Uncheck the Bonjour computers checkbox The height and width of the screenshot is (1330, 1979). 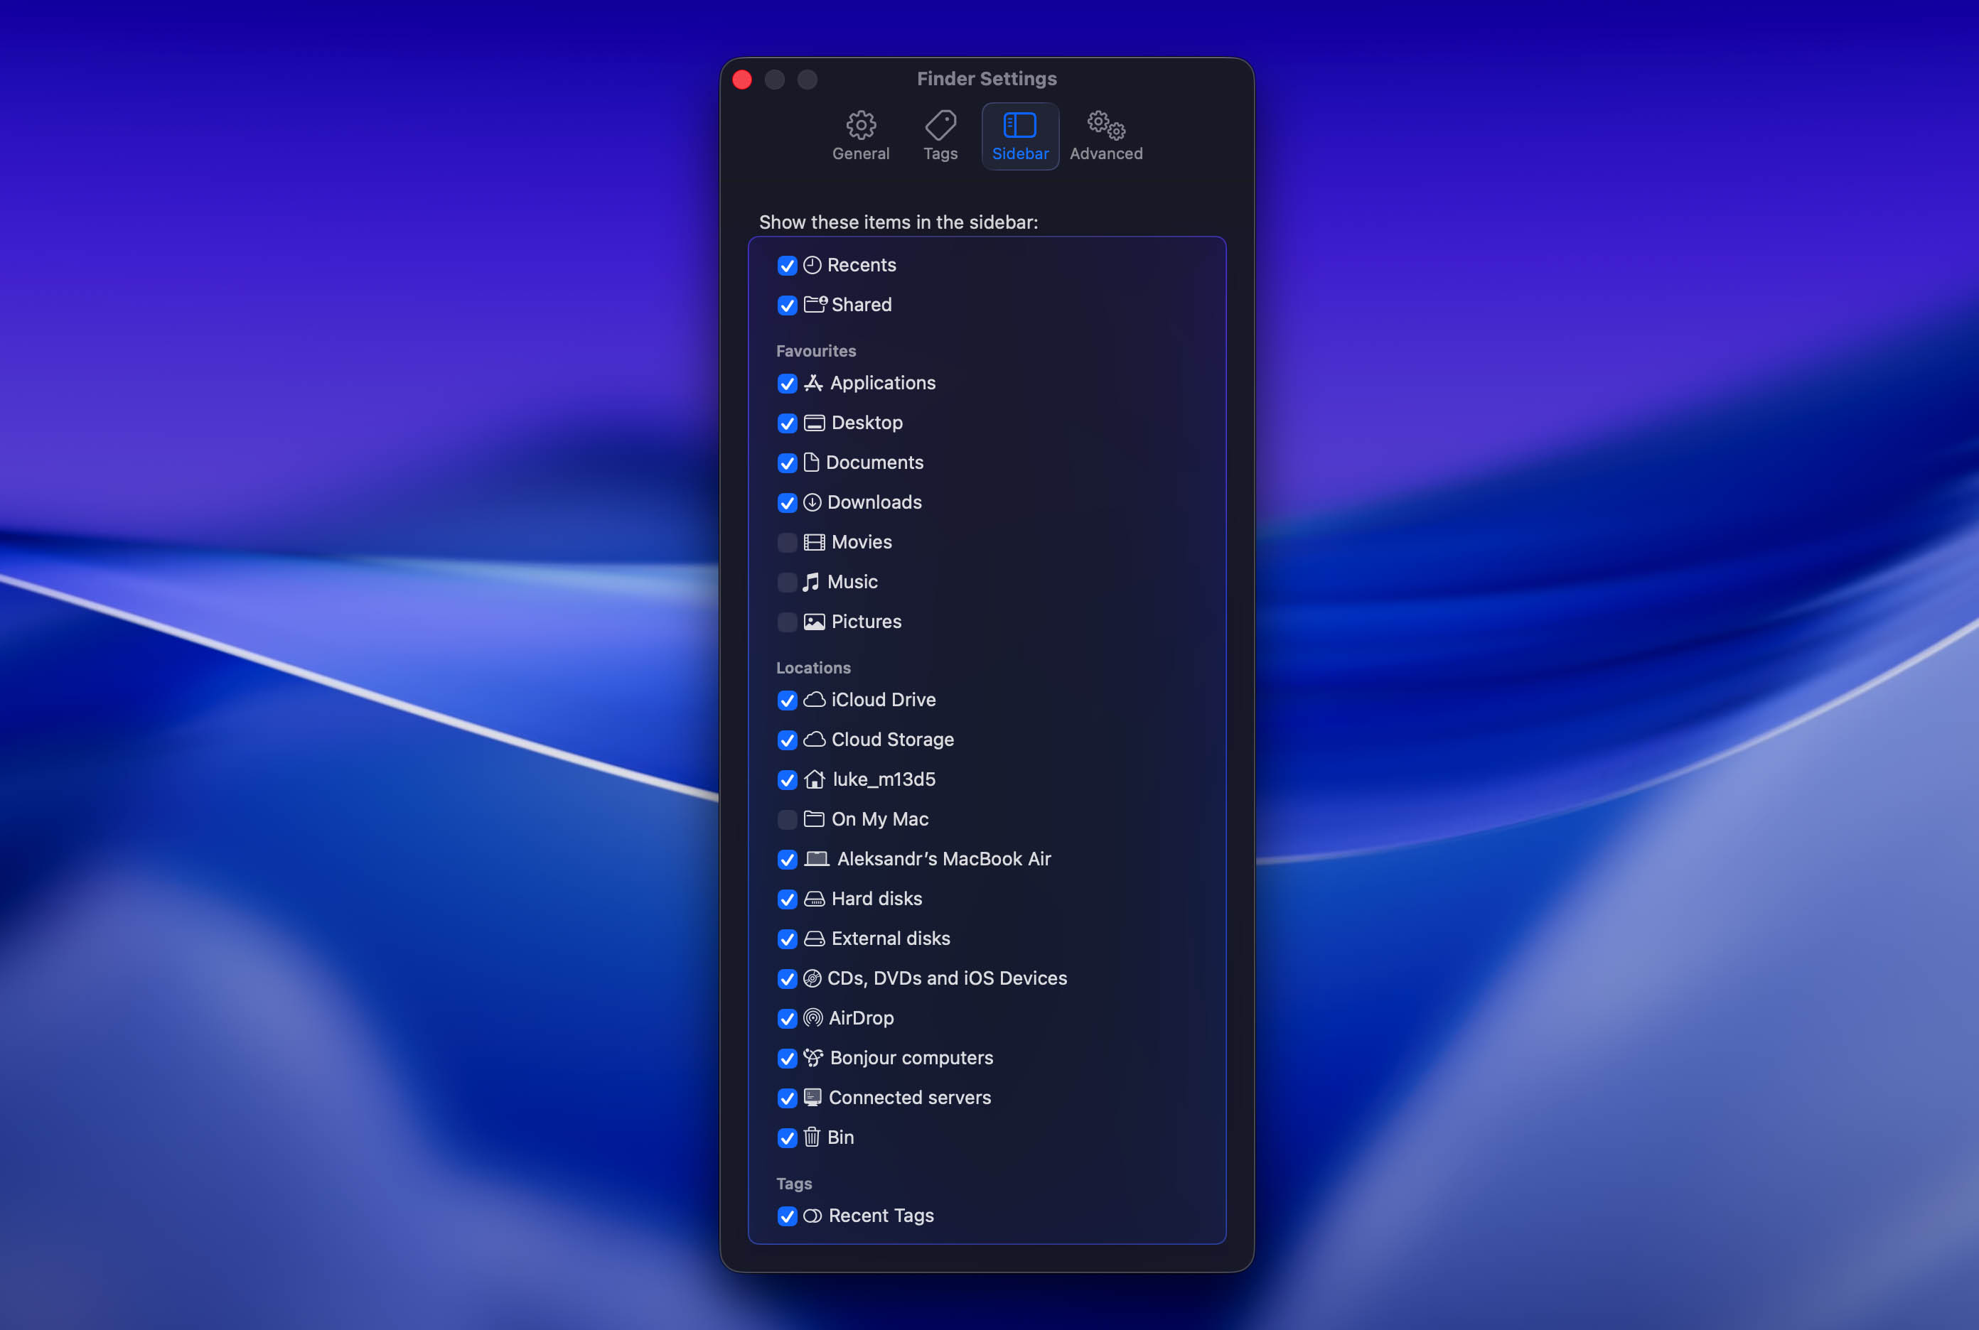[x=787, y=1059]
